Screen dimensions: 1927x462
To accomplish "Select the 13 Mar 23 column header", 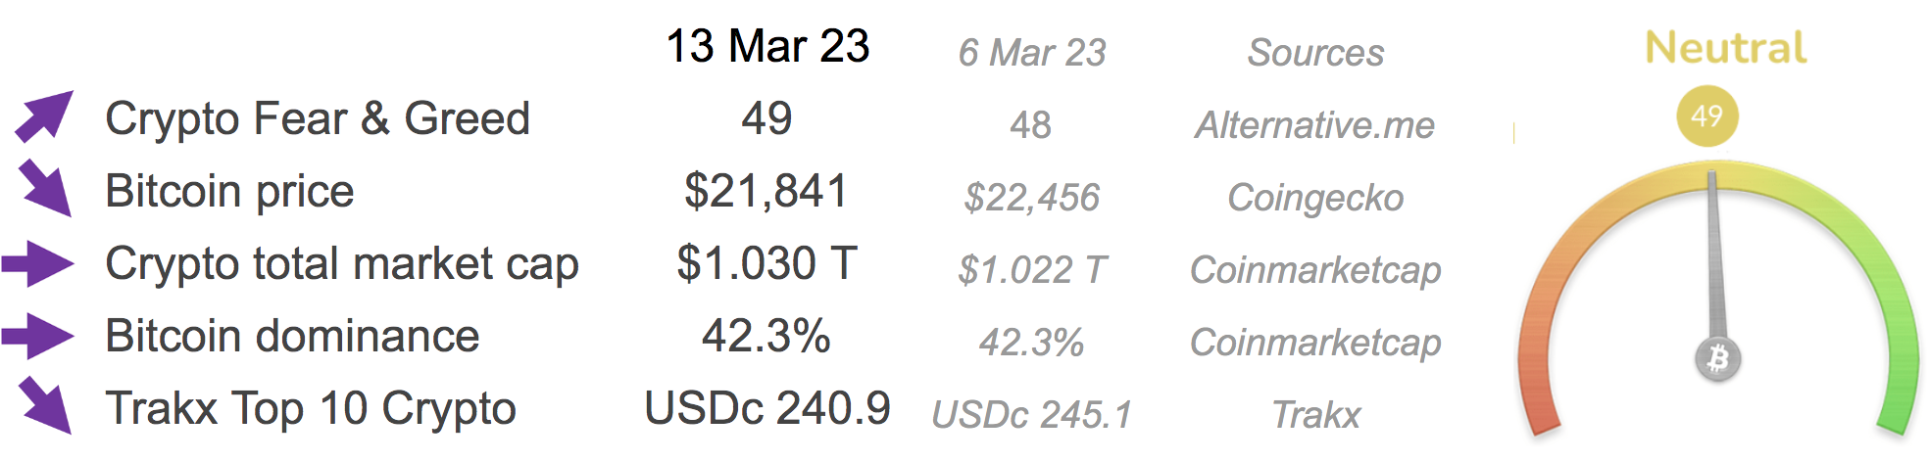I will (767, 46).
